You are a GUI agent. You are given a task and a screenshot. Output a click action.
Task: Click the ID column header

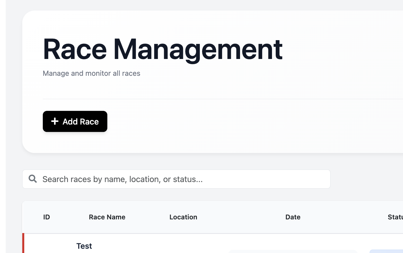(47, 217)
